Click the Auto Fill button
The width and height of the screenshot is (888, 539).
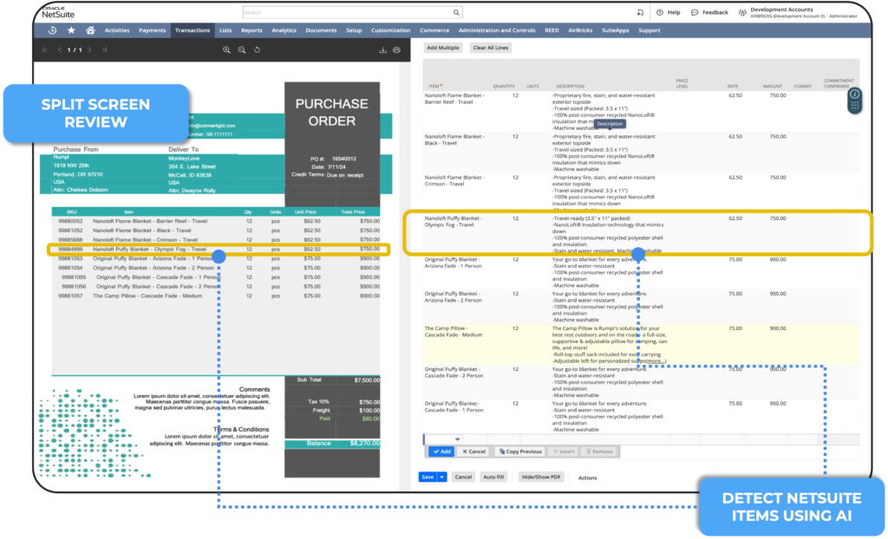click(493, 477)
